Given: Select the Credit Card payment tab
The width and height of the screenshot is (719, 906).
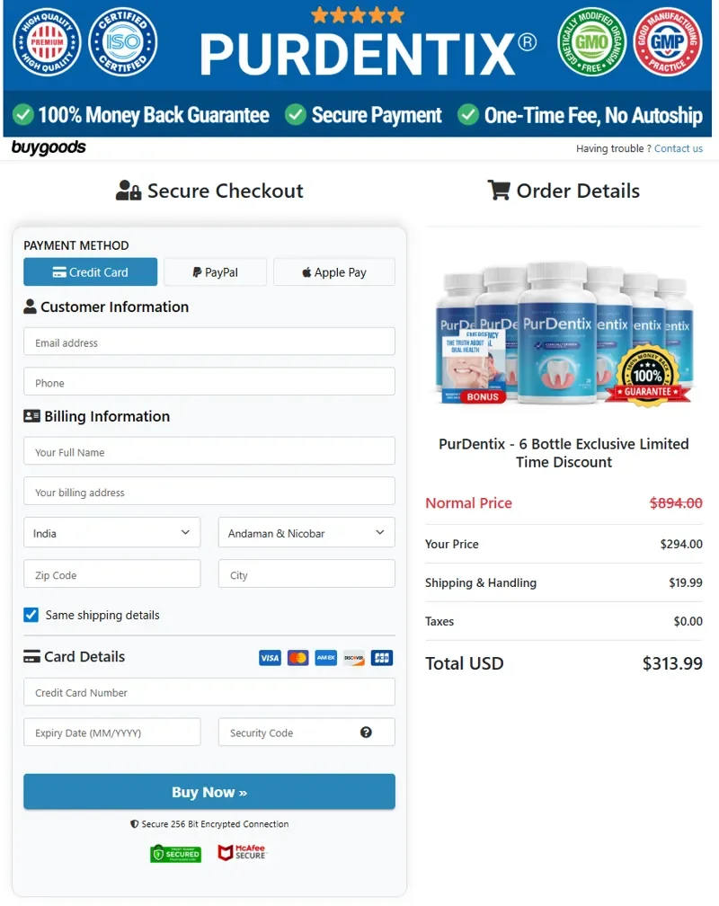Looking at the screenshot, I should 90,271.
